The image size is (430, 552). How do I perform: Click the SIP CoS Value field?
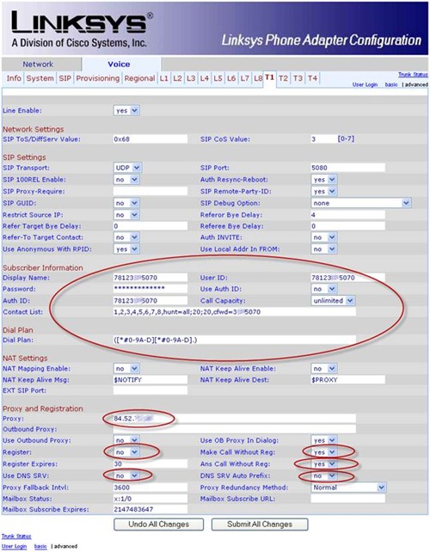[323, 139]
